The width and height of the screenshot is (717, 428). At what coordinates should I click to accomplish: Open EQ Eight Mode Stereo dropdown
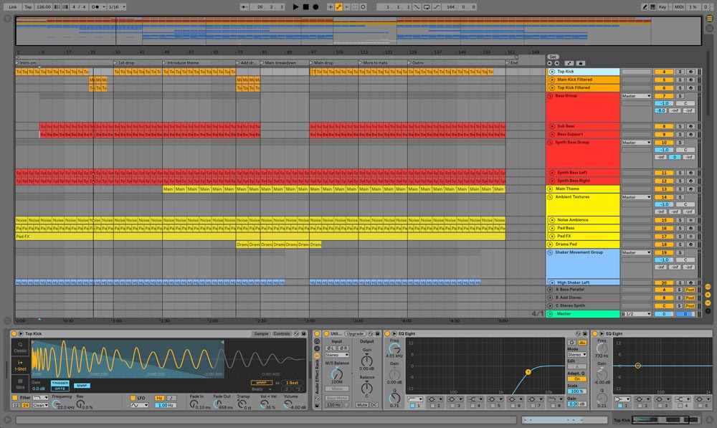coord(576,354)
